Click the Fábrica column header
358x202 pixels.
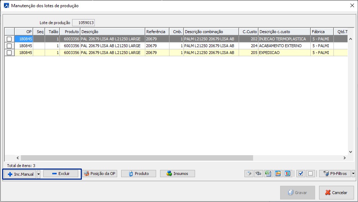pos(322,32)
